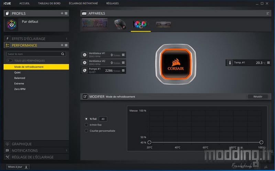Select the Mode de refroidissement preset
The image size is (275, 171).
(36, 67)
